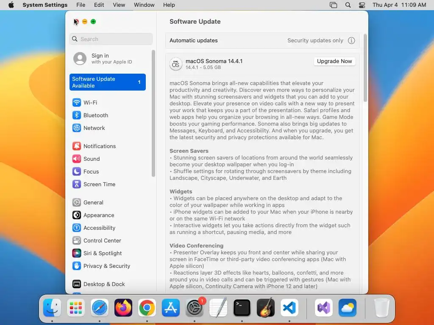Open Bluetooth settings pane

pyautogui.click(x=107, y=115)
